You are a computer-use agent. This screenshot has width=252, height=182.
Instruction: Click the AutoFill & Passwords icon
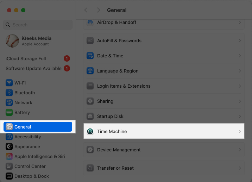(90, 41)
